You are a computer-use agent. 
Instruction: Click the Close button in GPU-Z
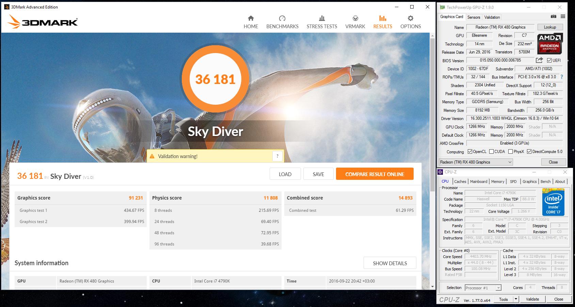553,162
